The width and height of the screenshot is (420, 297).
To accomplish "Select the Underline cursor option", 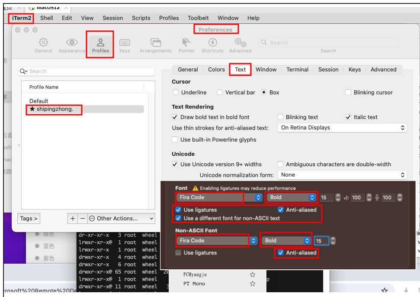I will tap(176, 93).
